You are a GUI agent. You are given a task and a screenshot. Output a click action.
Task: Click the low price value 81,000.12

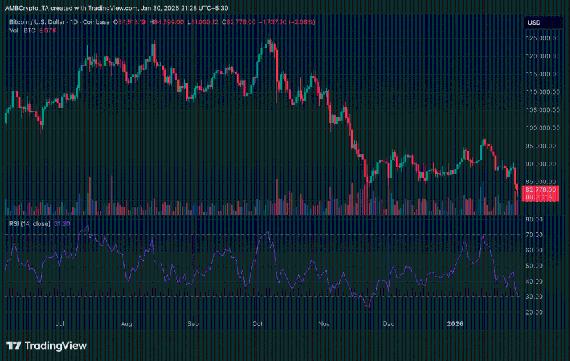(x=205, y=22)
